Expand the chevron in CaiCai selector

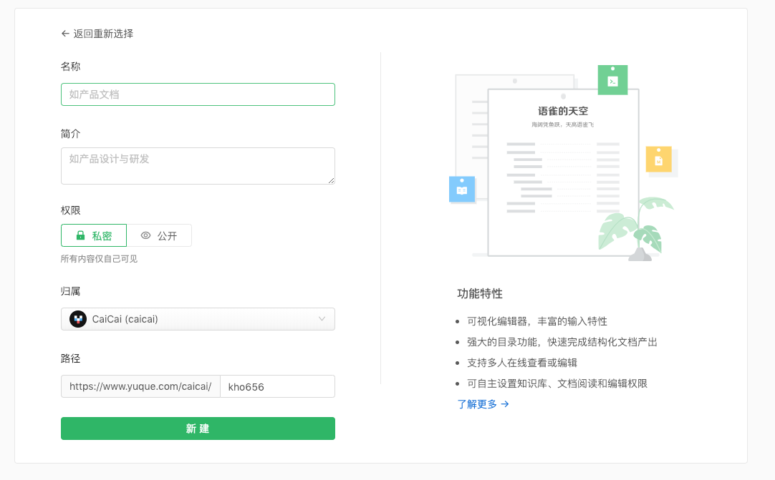[x=322, y=319]
